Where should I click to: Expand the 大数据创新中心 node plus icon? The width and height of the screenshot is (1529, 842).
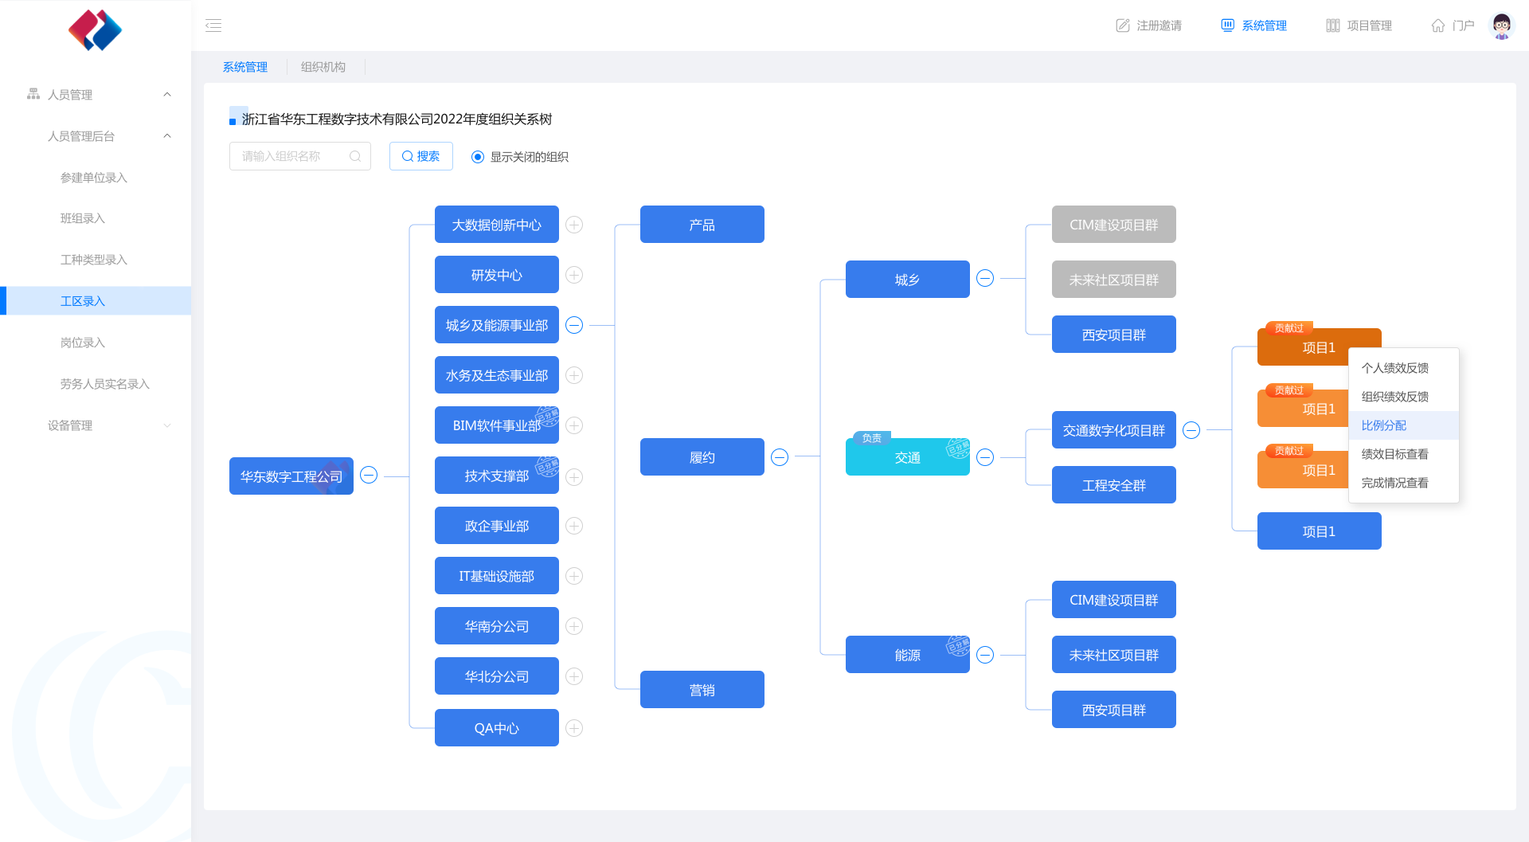pyautogui.click(x=574, y=225)
